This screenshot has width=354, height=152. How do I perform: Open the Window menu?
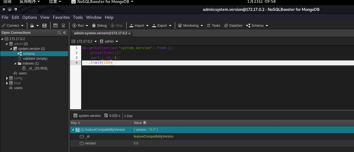tap(94, 17)
